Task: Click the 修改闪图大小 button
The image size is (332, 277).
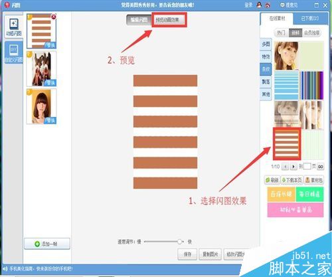Action: pos(235,254)
